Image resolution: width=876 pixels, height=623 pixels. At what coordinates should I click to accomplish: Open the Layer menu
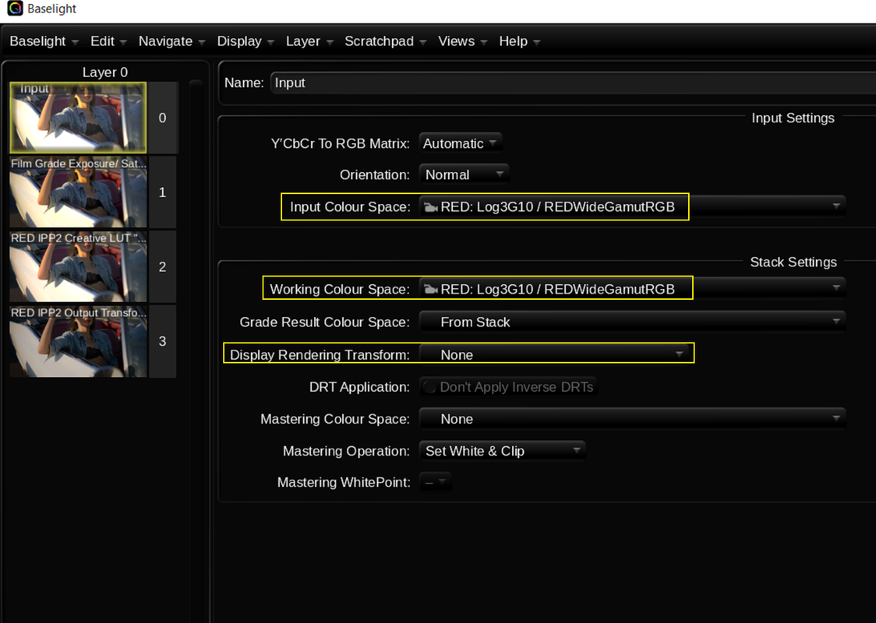(309, 41)
